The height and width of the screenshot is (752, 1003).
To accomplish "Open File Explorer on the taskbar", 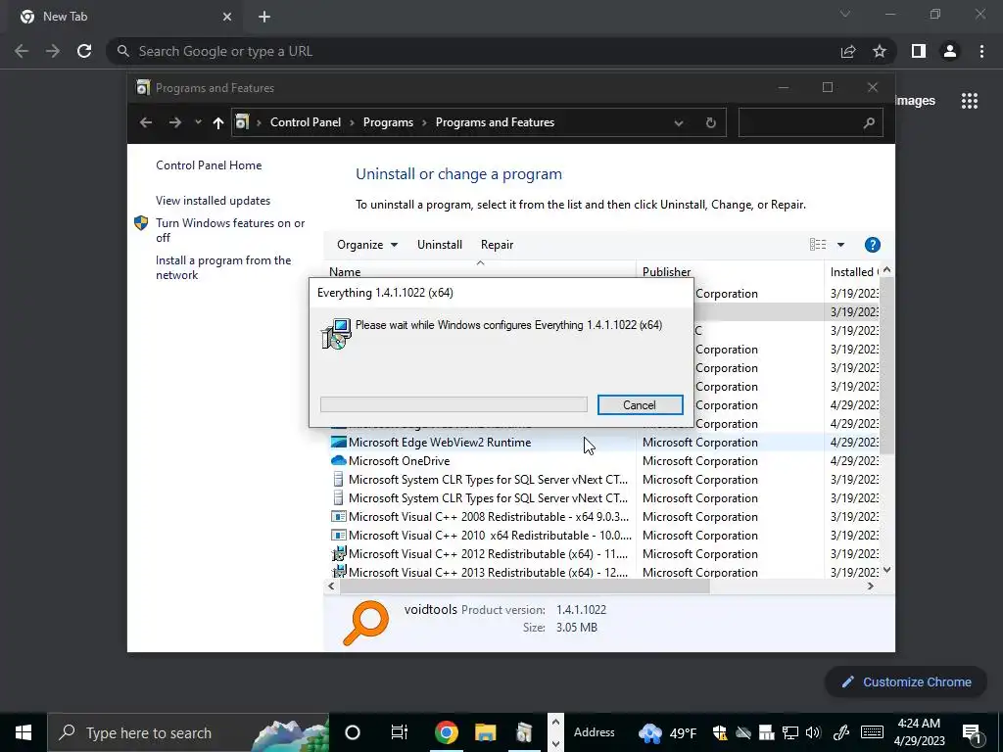I will coord(485,732).
